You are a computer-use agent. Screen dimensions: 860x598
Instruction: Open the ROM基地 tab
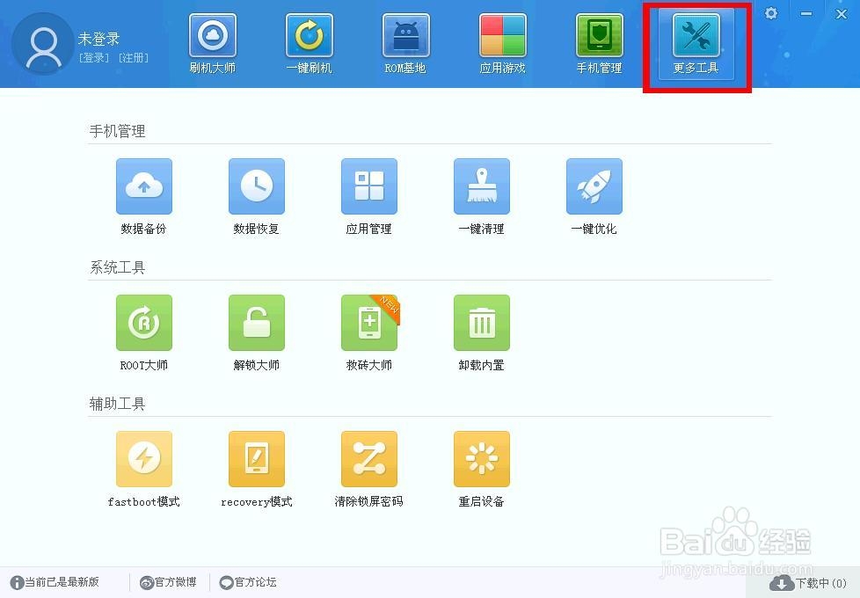coord(406,44)
